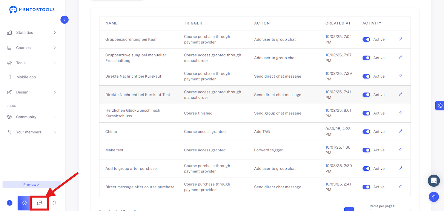Open the chat messages icon in bottom bar

pos(39,203)
